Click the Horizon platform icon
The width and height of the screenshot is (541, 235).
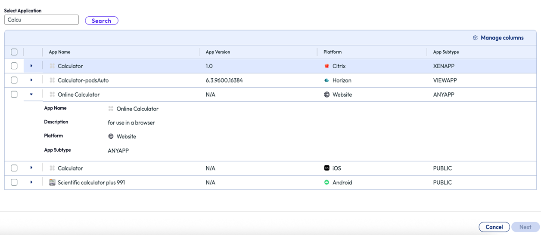(x=326, y=80)
